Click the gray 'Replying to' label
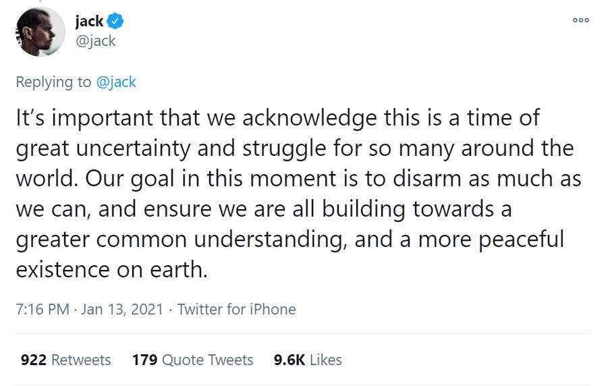Screen dimensions: 606x386 tap(53, 82)
